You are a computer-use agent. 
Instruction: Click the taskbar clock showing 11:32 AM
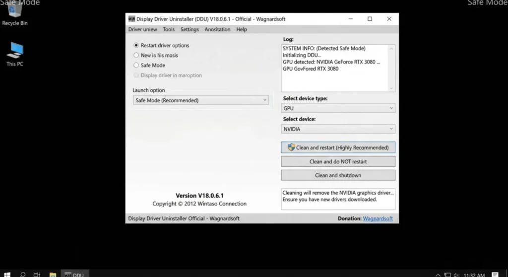pyautogui.click(x=474, y=275)
